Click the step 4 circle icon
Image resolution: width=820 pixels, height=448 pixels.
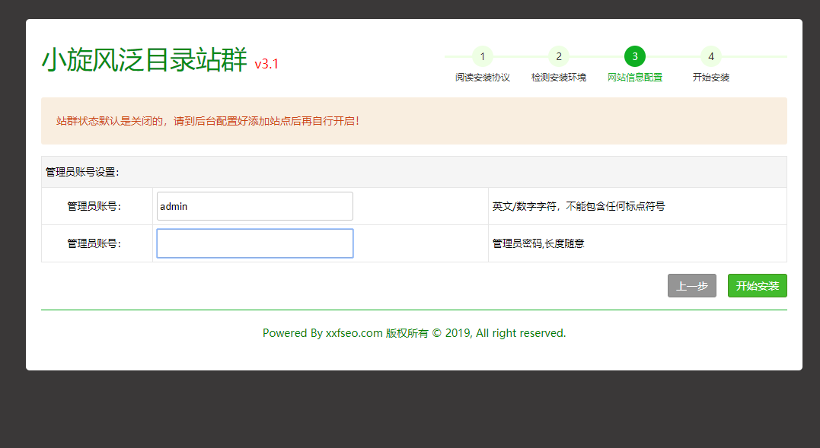pyautogui.click(x=711, y=56)
